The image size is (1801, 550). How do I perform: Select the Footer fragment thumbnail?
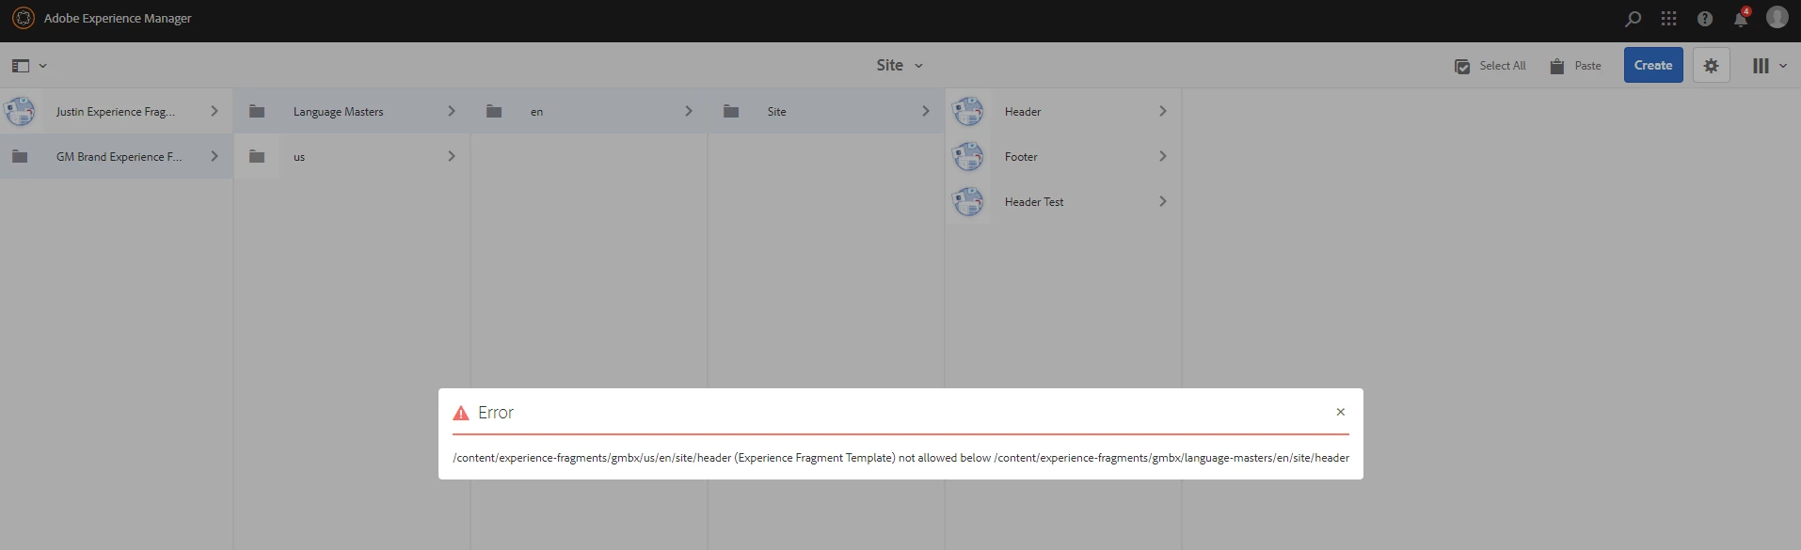968,156
